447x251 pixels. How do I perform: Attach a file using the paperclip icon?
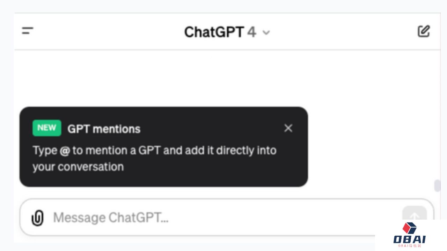point(37,218)
